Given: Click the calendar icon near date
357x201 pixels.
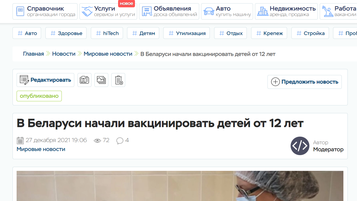Looking at the screenshot, I should coord(20,140).
